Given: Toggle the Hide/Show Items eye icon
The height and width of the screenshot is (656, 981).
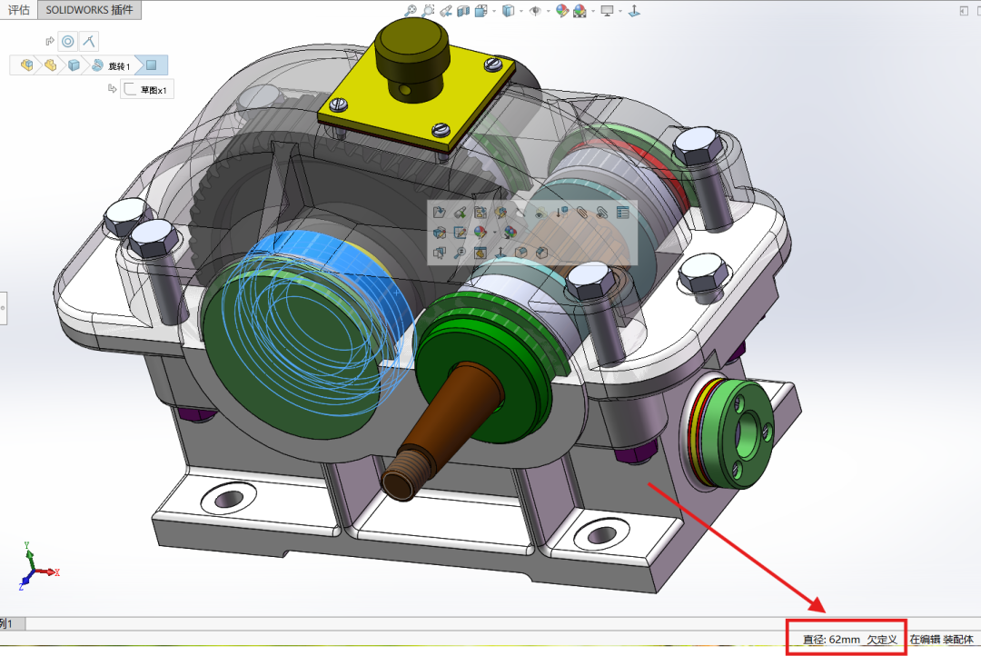Looking at the screenshot, I should [x=535, y=11].
